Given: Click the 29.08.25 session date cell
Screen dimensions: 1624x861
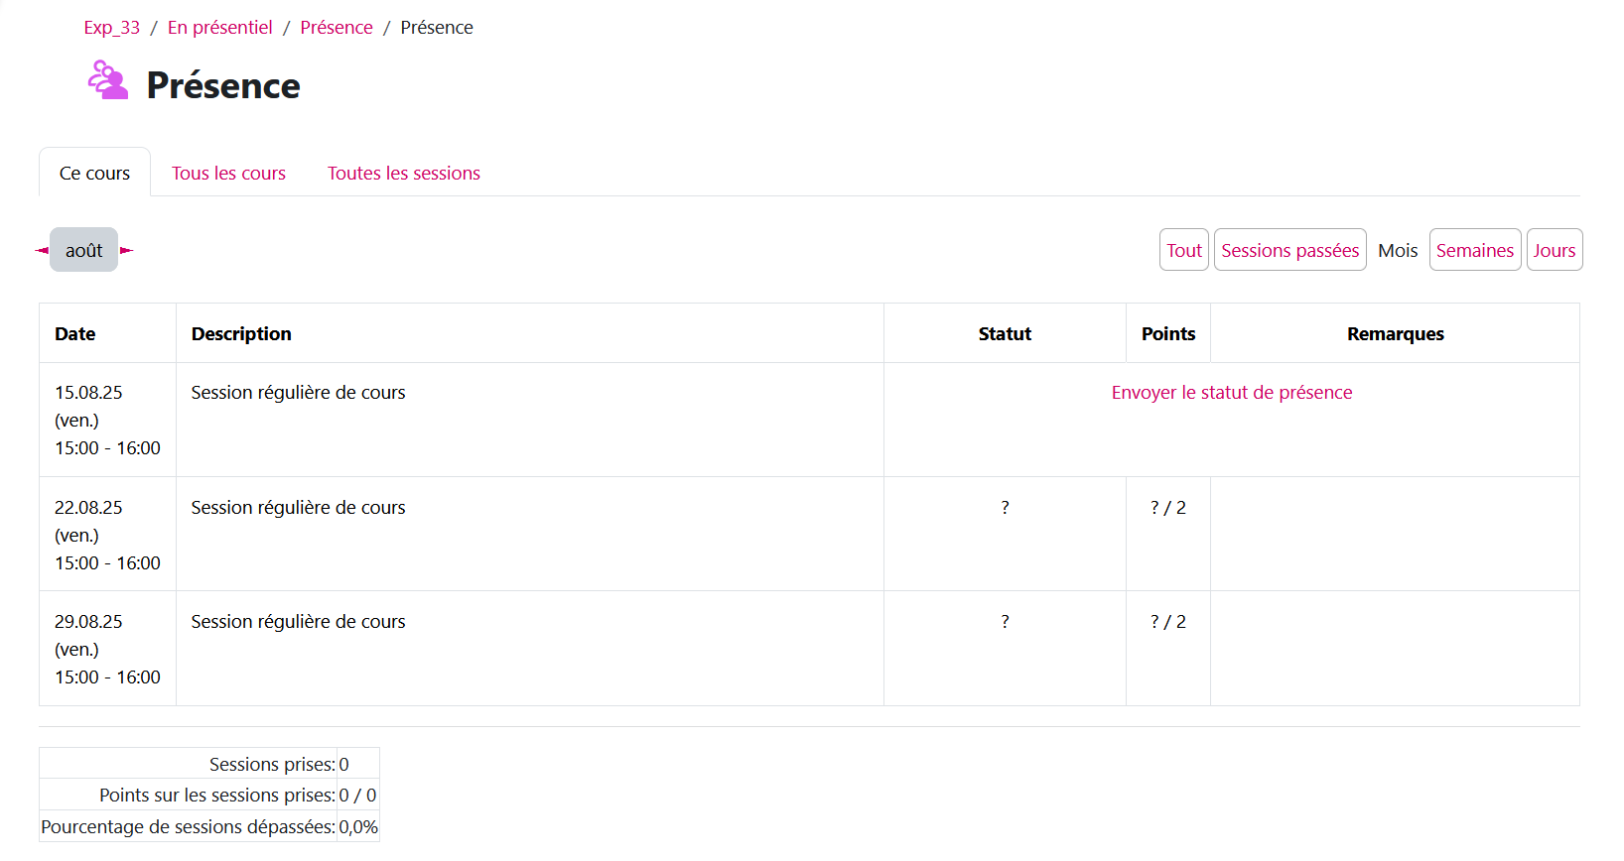Looking at the screenshot, I should [x=107, y=649].
